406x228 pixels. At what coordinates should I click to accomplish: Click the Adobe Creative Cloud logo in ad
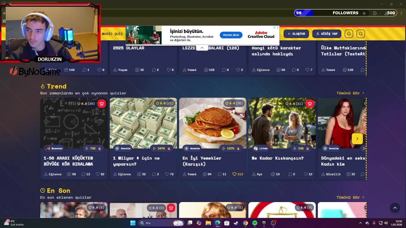tap(261, 35)
